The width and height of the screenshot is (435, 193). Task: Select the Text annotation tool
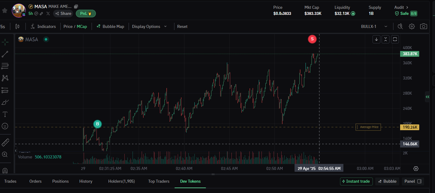click(x=5, y=114)
